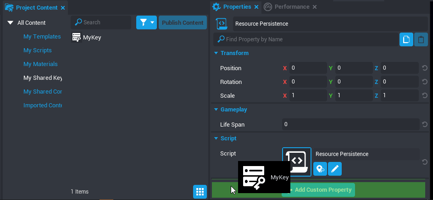The width and height of the screenshot is (433, 200).
Task: Select the Properties tab
Action: (x=237, y=7)
